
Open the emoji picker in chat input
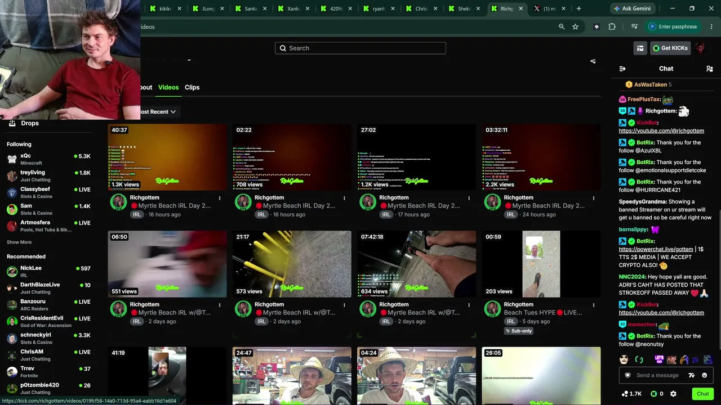point(705,375)
